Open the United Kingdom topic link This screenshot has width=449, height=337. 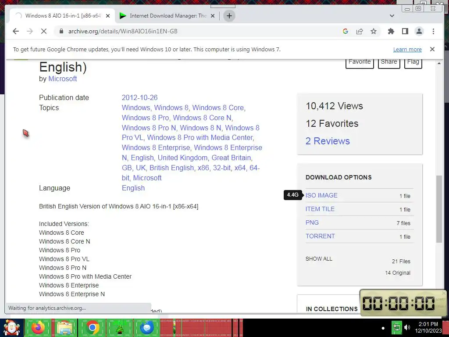tap(183, 158)
